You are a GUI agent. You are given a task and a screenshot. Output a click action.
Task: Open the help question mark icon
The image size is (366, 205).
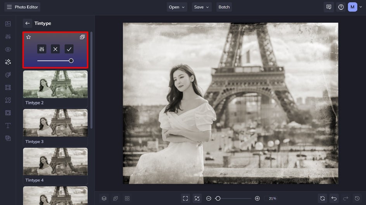[x=341, y=7]
